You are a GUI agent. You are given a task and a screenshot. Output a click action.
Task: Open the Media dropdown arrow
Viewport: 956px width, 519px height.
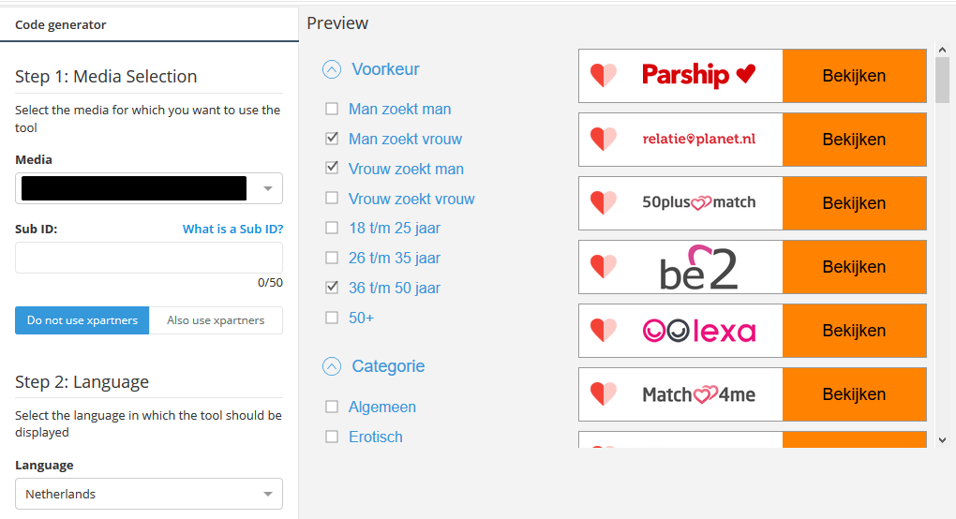click(268, 189)
